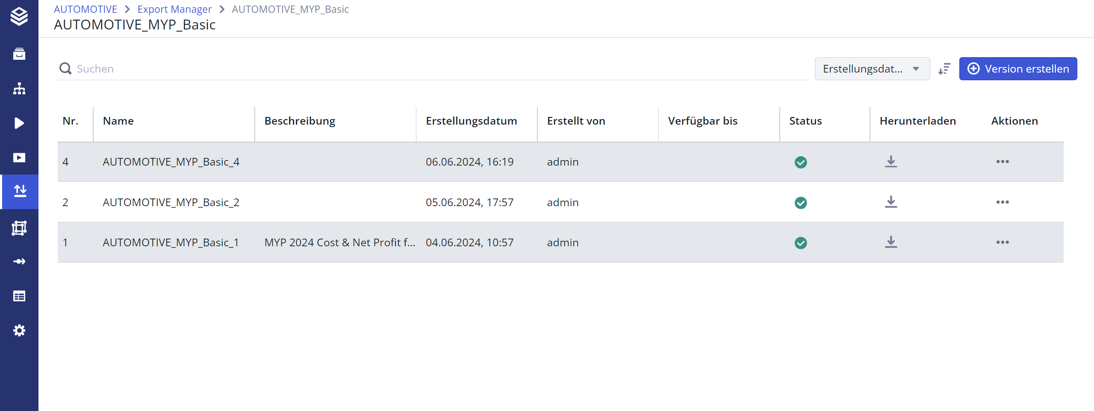Open actions menu for AUTOMOTIVE_MYP_Basic_2
The width and height of the screenshot is (1094, 411).
pos(1002,202)
